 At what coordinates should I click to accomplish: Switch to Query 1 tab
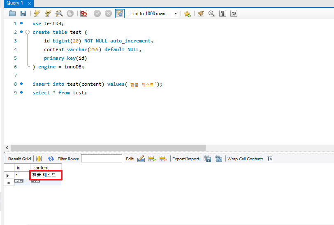tap(15, 3)
